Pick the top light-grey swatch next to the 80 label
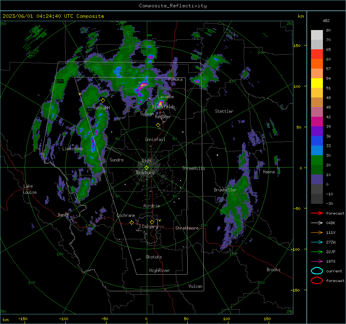Viewport: 346px width, 324px height. point(317,35)
